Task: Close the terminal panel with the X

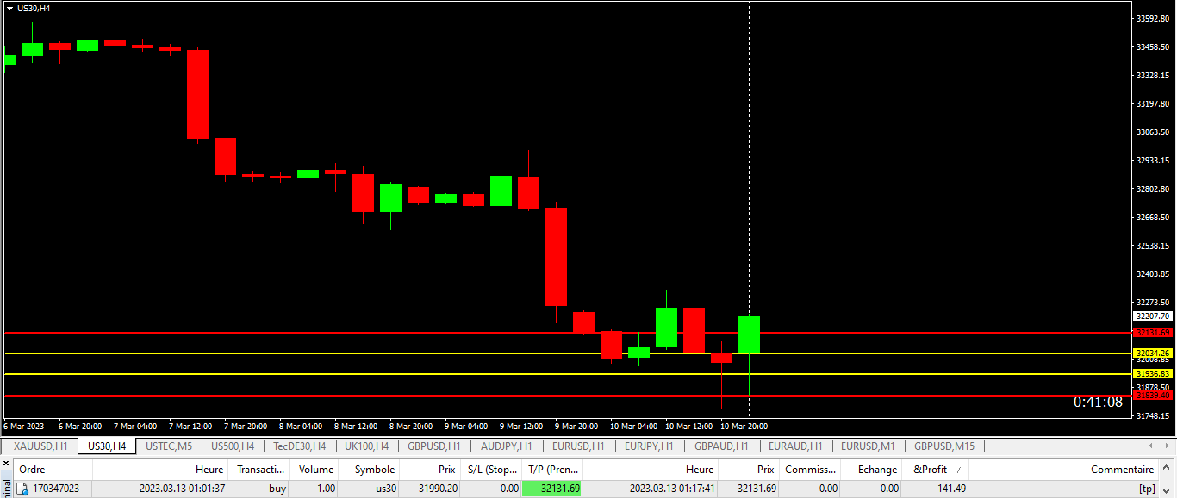Action: click(7, 464)
